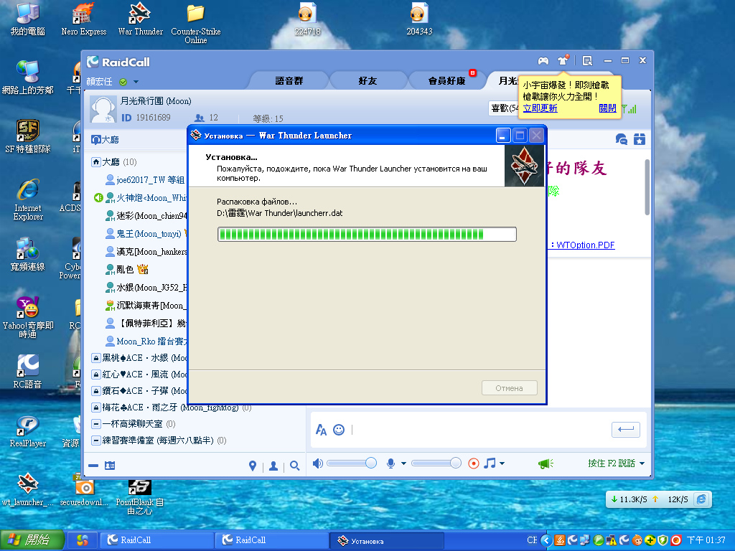Open the microphone options dropdown arrow
735x551 pixels.
point(403,463)
